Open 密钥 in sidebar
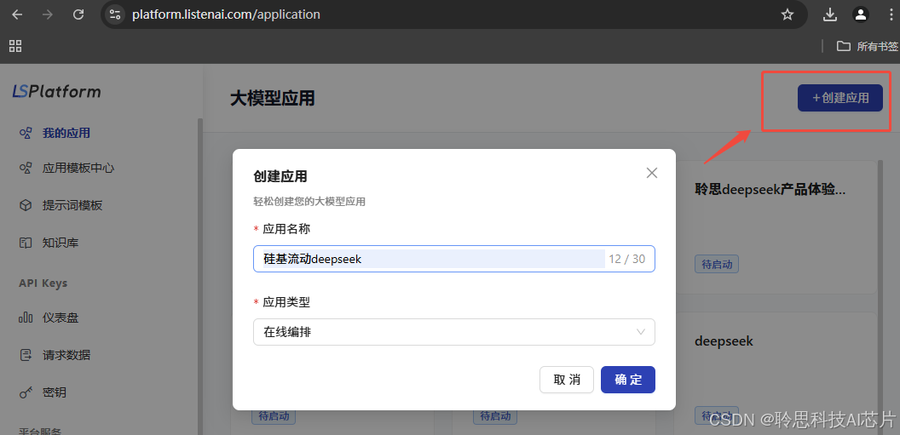The width and height of the screenshot is (900, 435). click(54, 392)
